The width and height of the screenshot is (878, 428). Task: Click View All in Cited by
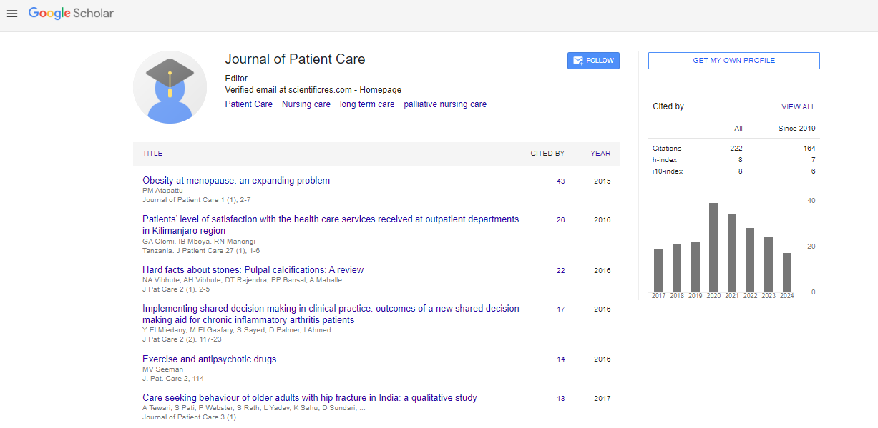(x=798, y=107)
